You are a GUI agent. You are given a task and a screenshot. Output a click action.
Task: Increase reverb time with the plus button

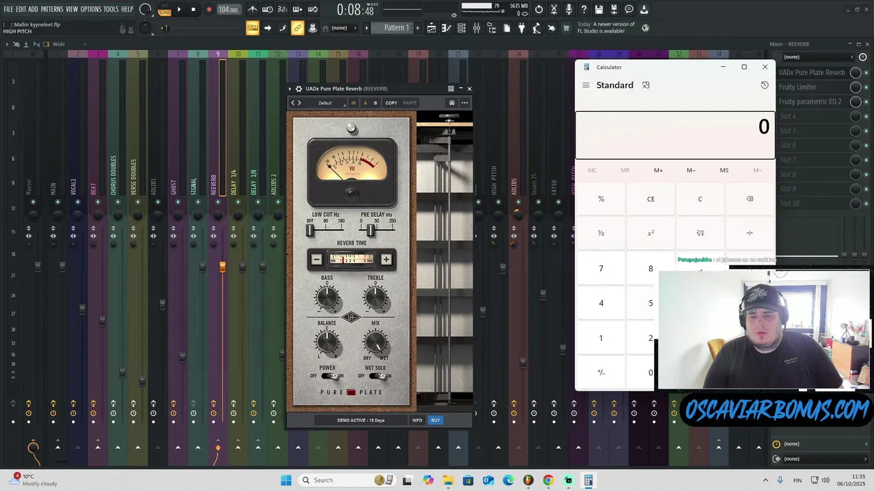pyautogui.click(x=386, y=259)
